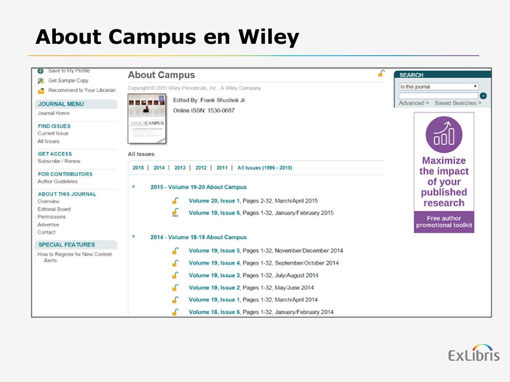This screenshot has width=510, height=382.
Task: Select the 2013 issues tab
Action: (x=180, y=168)
